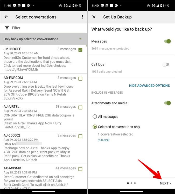This screenshot has height=194, width=175.
Task: Click '1062 calls unprotected' text
Action: click(107, 72)
